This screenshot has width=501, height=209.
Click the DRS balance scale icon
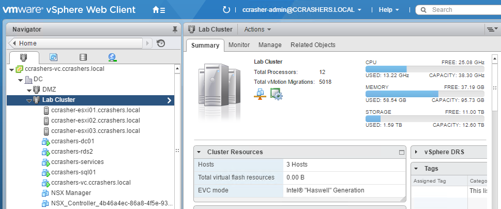(x=260, y=94)
